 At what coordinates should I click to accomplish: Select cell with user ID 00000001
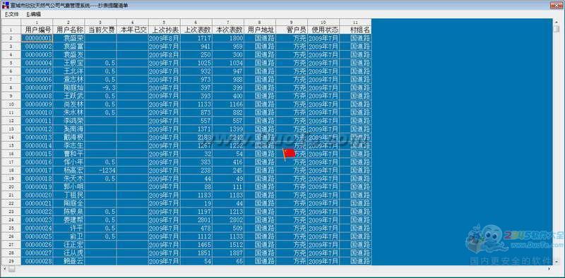(x=37, y=38)
